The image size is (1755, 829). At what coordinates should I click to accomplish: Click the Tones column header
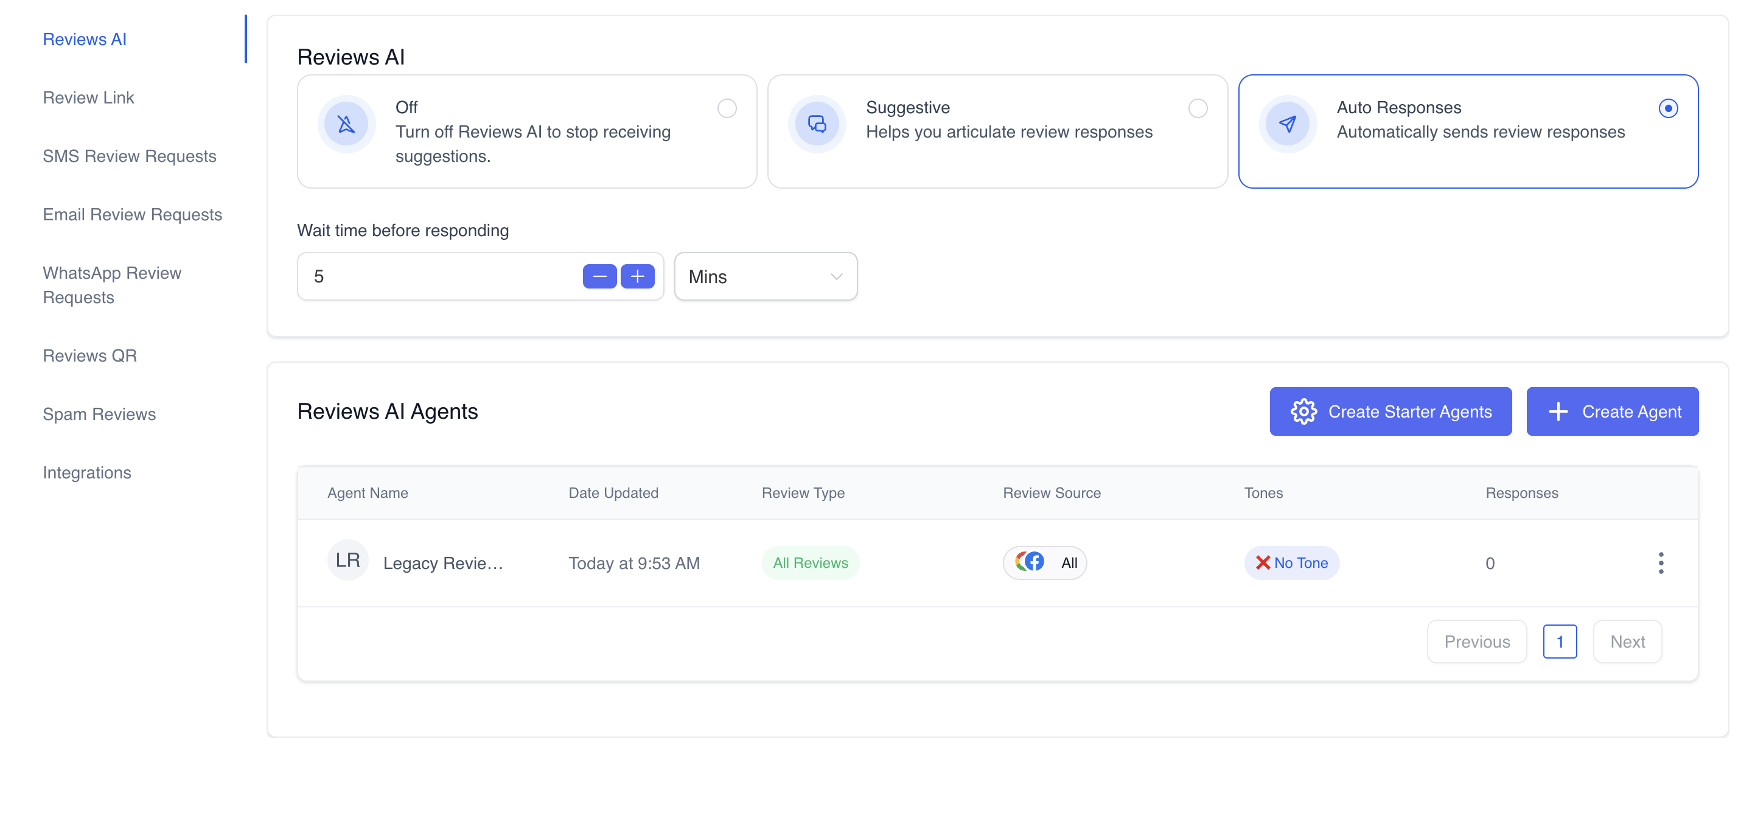pyautogui.click(x=1263, y=493)
